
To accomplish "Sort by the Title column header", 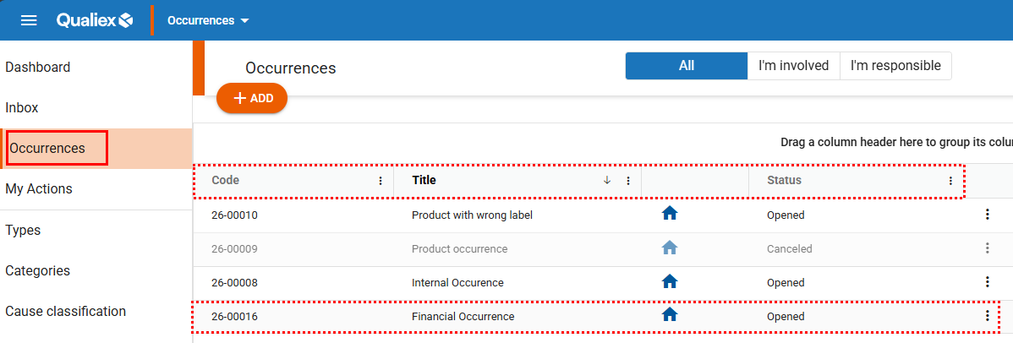I will point(424,180).
